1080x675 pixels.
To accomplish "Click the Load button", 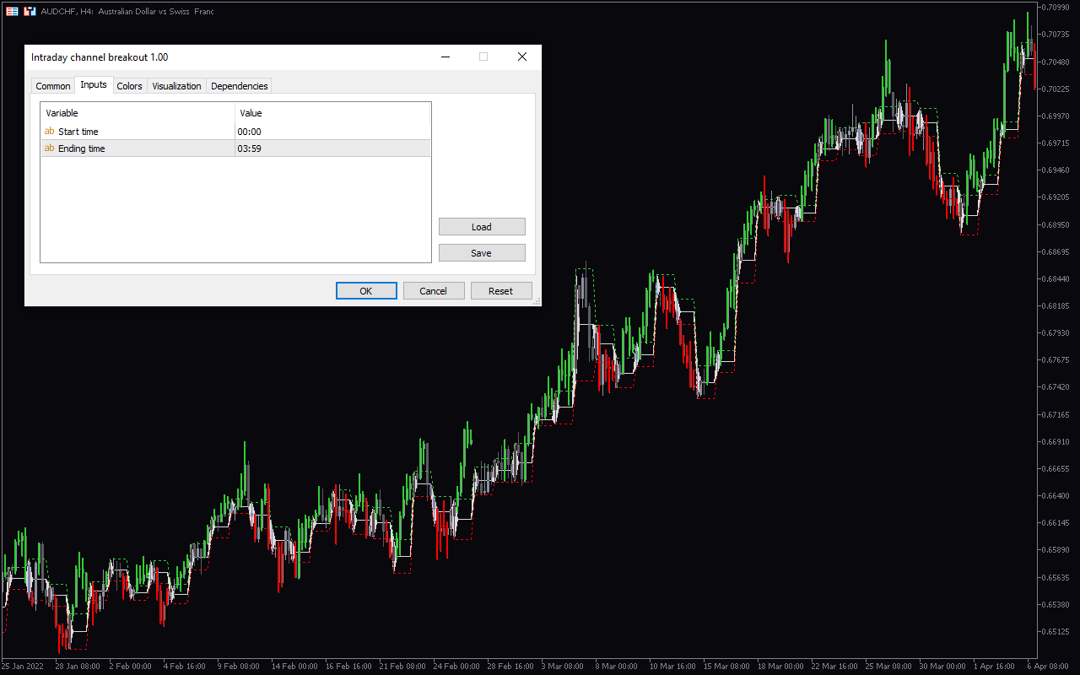I will click(x=482, y=226).
